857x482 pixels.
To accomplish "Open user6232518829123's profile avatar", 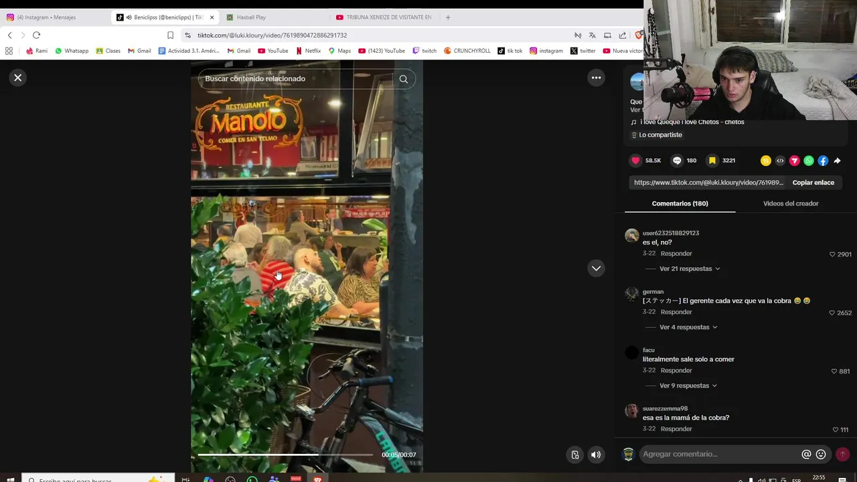I will (x=631, y=235).
